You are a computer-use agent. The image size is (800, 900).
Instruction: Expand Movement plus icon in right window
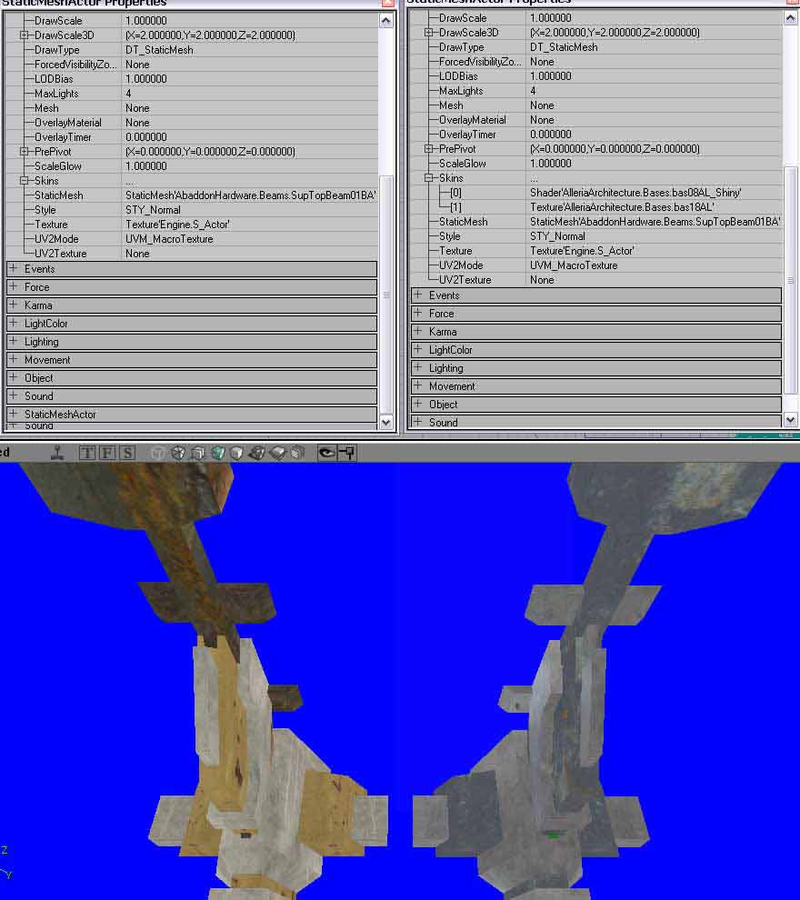pos(418,385)
